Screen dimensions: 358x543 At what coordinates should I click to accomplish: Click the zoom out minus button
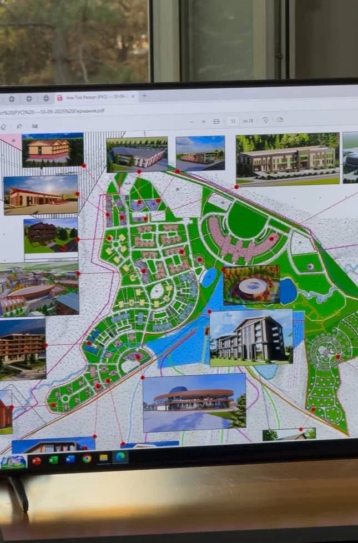tap(191, 121)
